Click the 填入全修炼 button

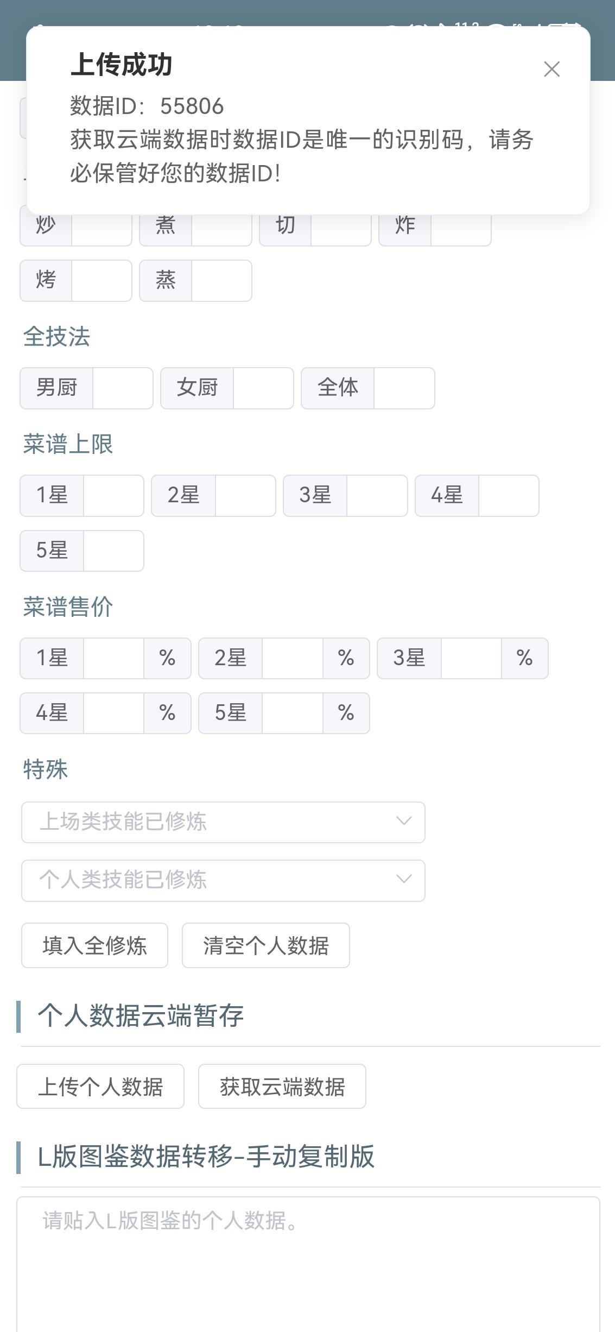point(94,945)
